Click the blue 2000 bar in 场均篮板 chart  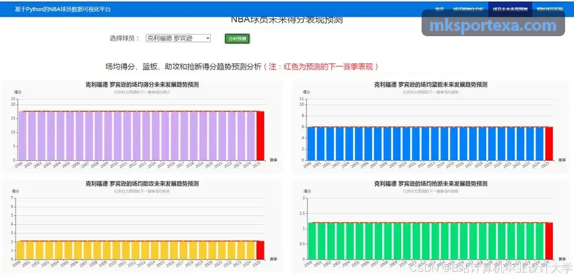pos(311,143)
